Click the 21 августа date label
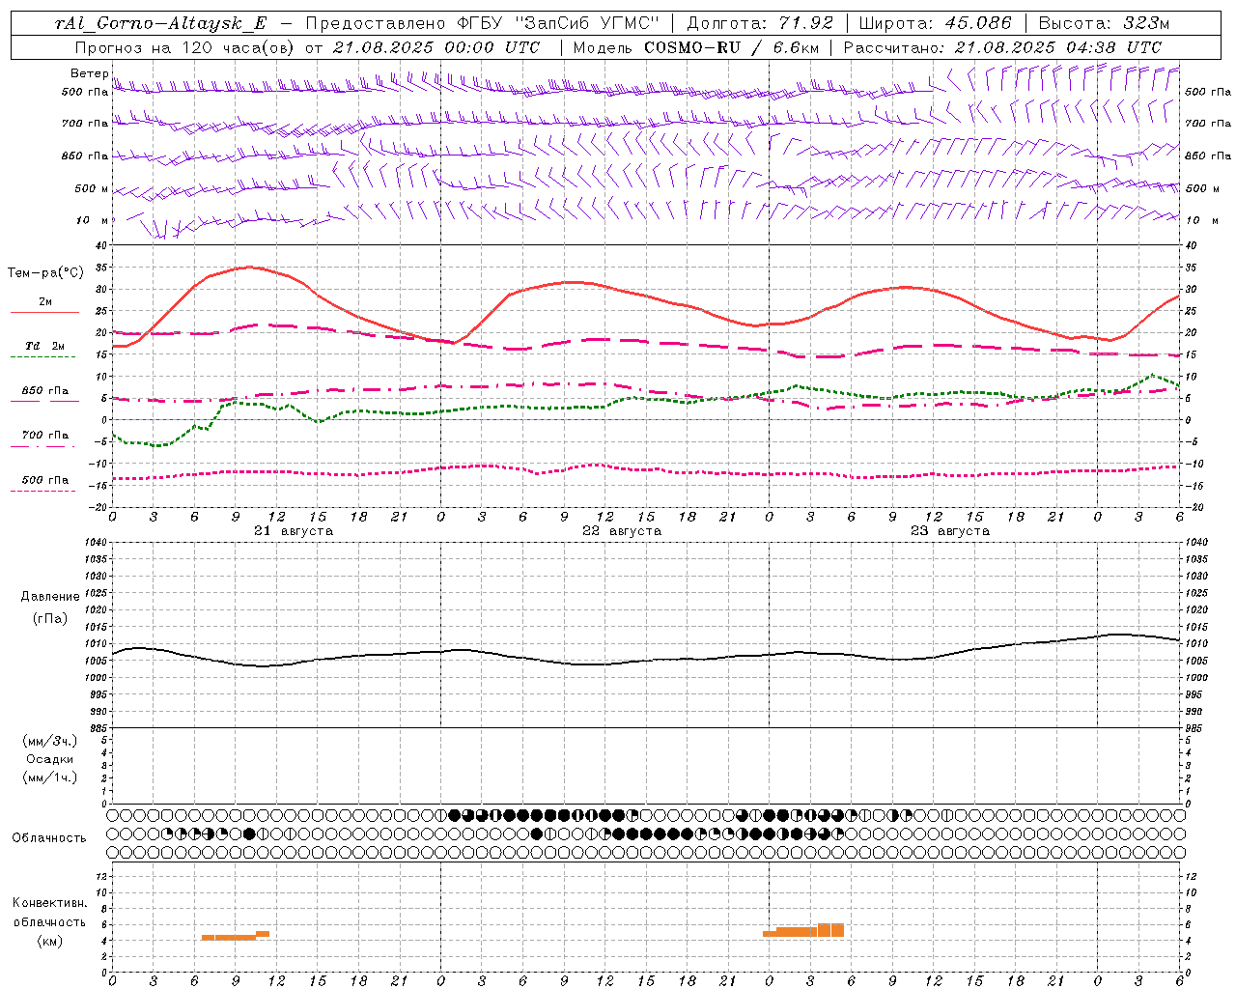This screenshot has width=1236, height=989. (294, 531)
